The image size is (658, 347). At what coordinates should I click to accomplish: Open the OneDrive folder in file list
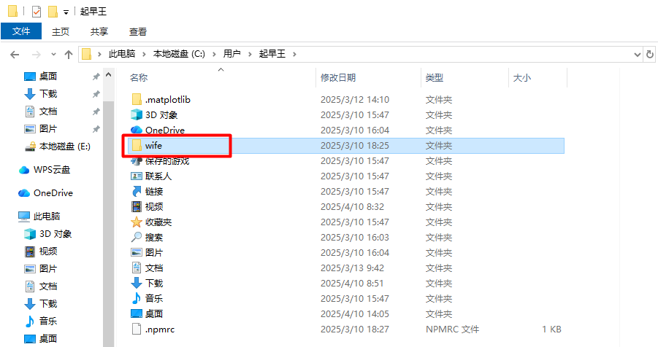[x=164, y=130]
